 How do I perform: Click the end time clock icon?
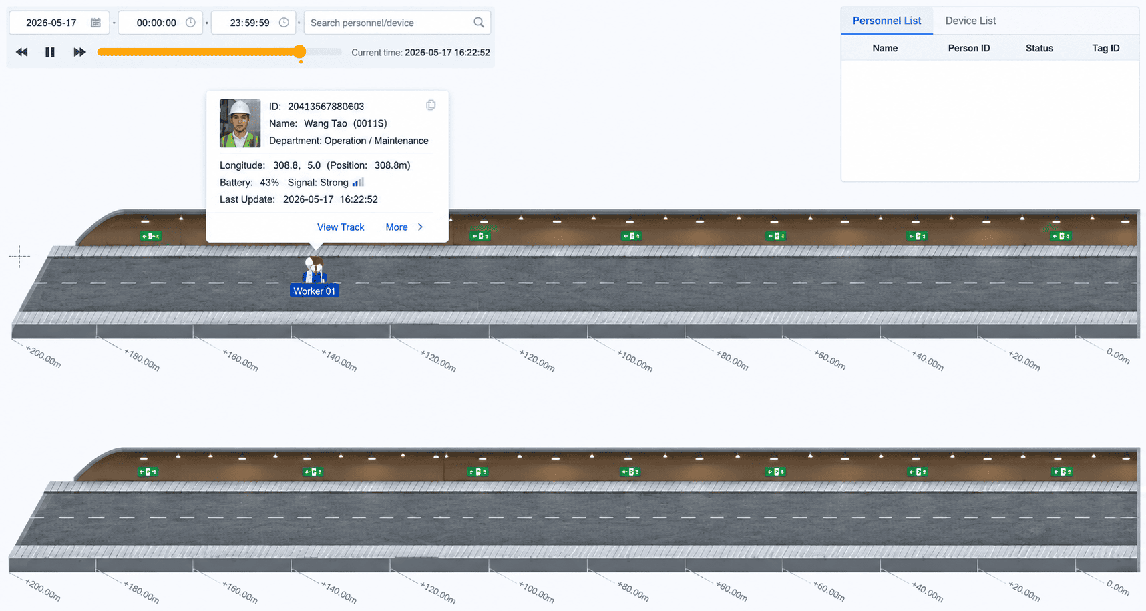point(284,23)
